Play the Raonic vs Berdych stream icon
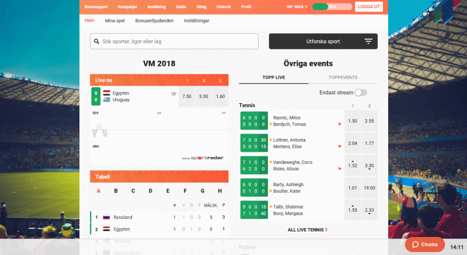467x255 pixels. [x=340, y=124]
